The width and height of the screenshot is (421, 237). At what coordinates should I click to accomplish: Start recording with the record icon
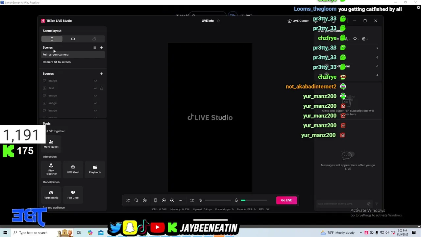click(x=164, y=200)
